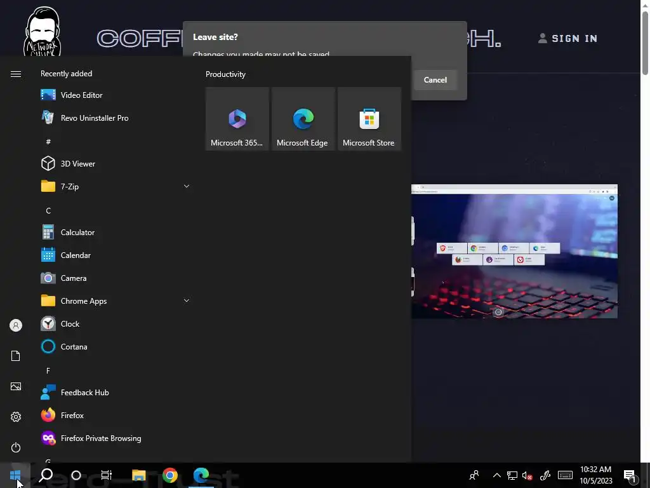Open the user account icon in Start
This screenshot has height=488, width=650.
pos(16,325)
